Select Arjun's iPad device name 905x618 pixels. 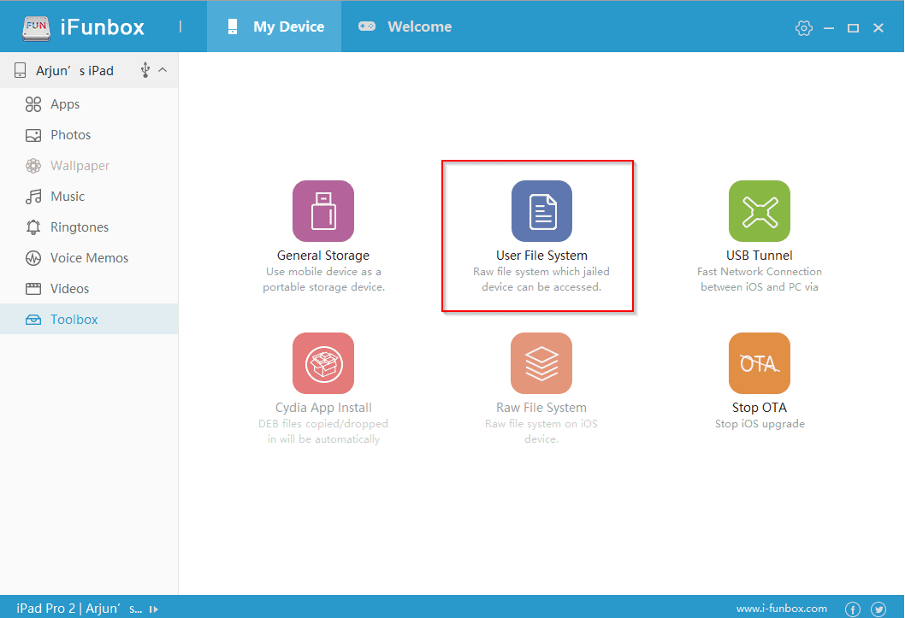click(74, 70)
